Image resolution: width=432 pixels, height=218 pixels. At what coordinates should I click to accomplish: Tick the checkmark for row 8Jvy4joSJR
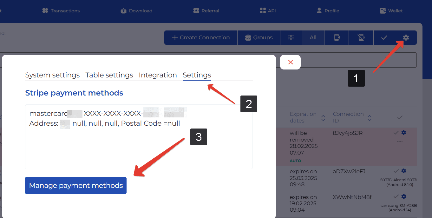(x=396, y=133)
